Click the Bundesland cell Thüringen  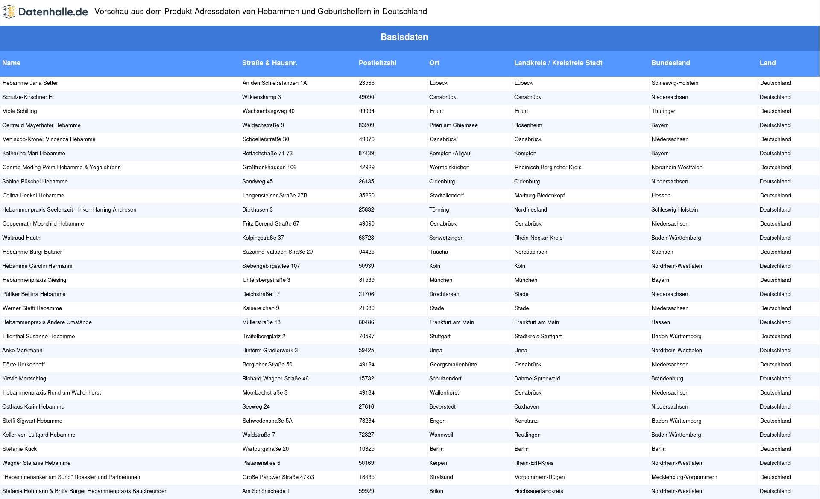point(664,111)
